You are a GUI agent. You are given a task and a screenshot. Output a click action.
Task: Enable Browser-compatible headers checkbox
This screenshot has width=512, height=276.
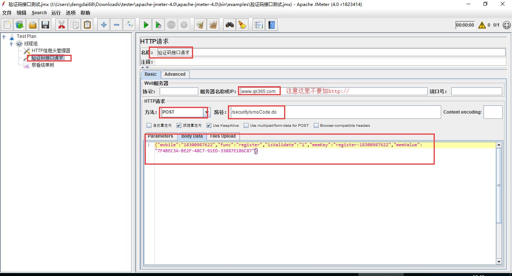(316, 126)
